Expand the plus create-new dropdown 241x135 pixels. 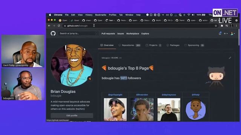[226, 33]
